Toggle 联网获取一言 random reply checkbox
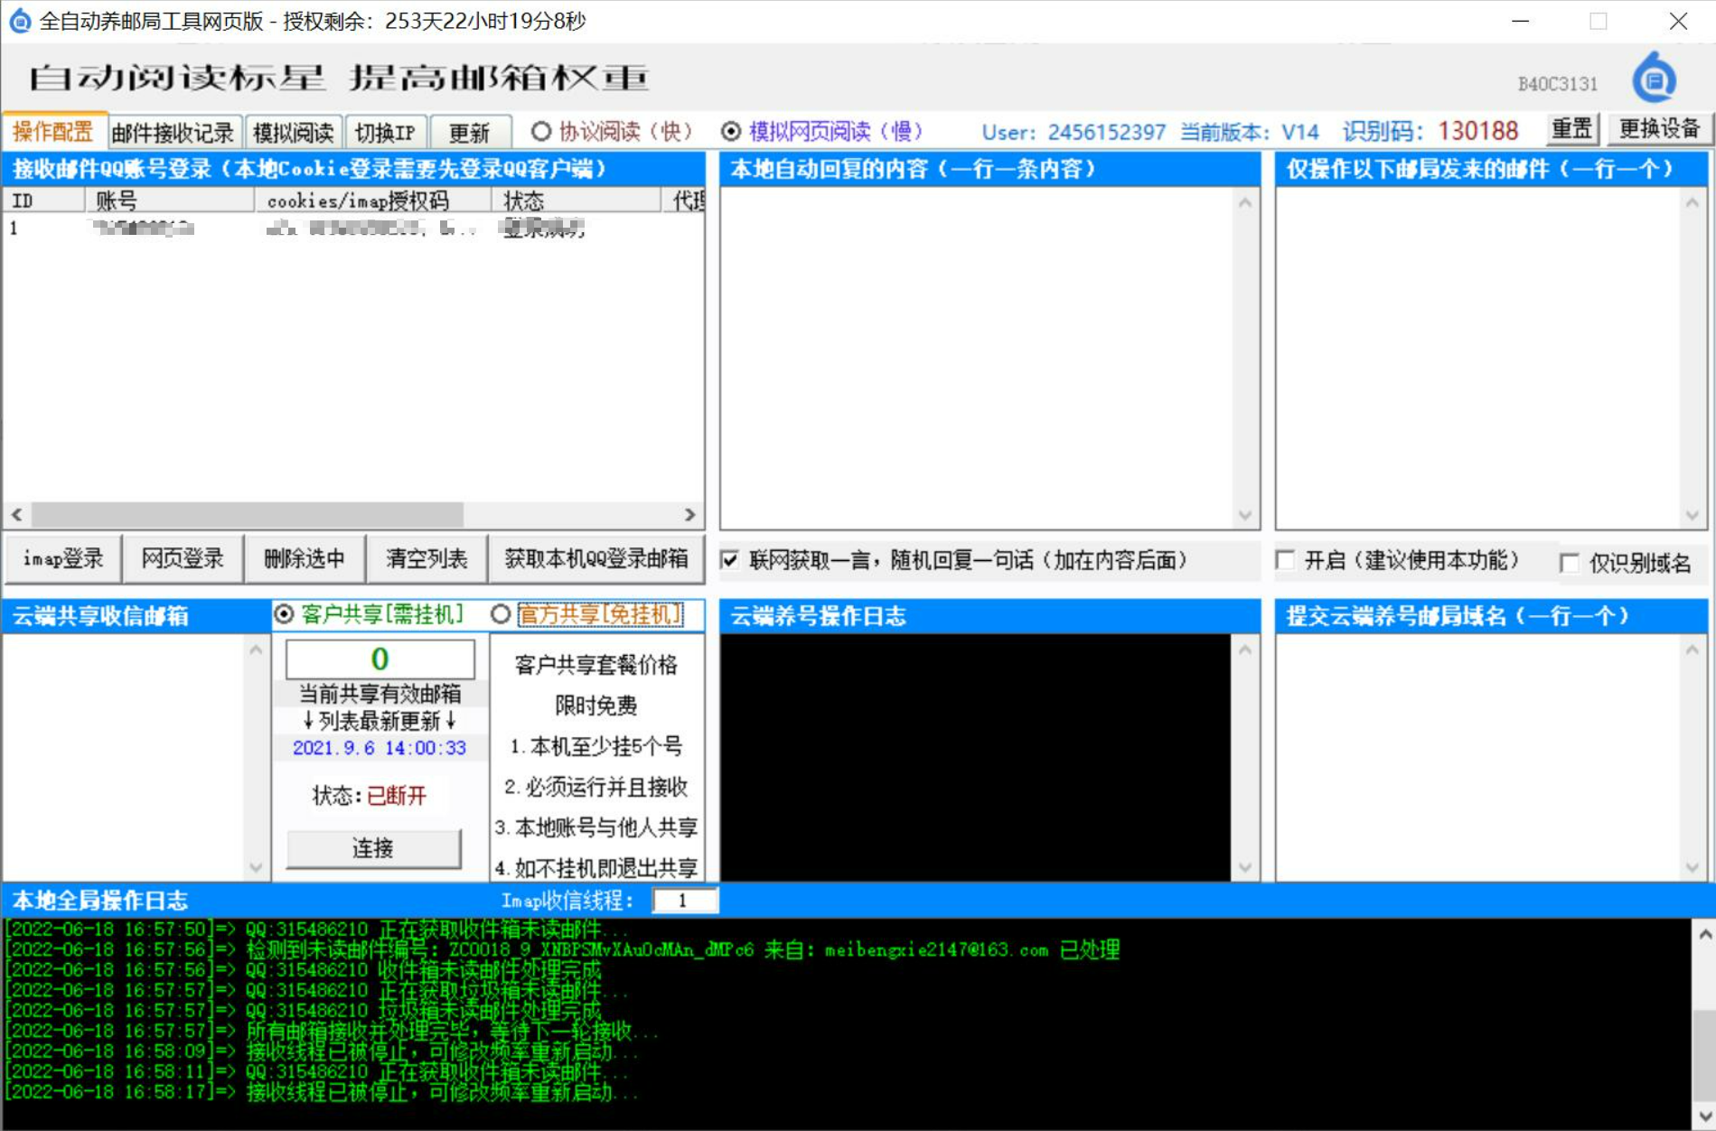 (x=730, y=561)
